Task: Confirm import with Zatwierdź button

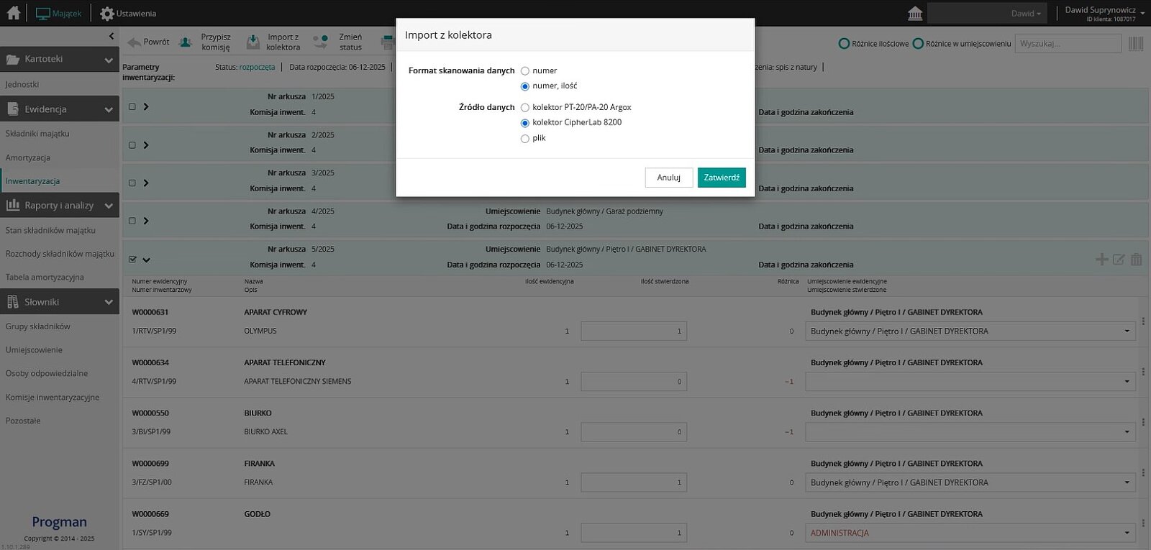Action: [x=721, y=178]
